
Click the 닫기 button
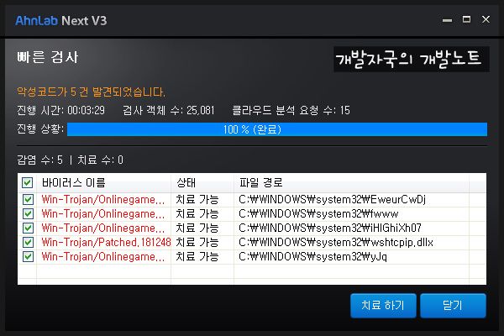(453, 306)
